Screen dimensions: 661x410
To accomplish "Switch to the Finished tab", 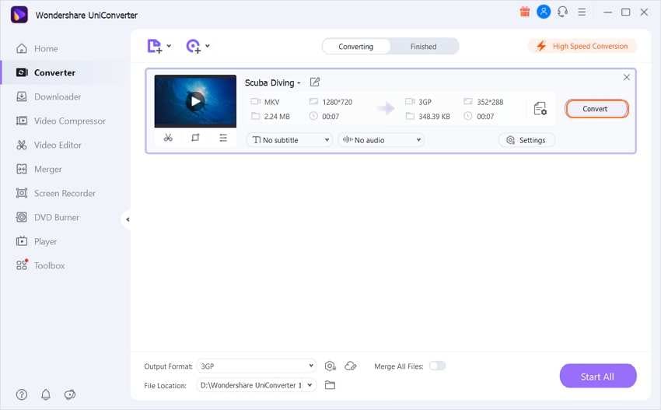I will click(x=423, y=47).
